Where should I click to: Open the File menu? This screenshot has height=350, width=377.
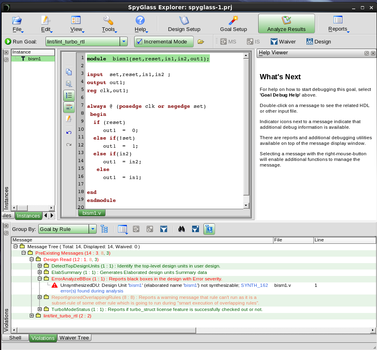coord(17,24)
